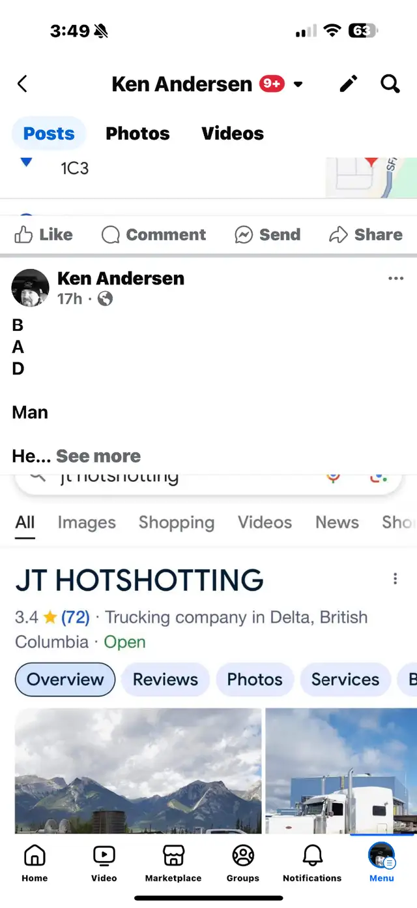The image size is (417, 908).
Task: Go to Marketplace in bottom bar
Action: tap(173, 863)
